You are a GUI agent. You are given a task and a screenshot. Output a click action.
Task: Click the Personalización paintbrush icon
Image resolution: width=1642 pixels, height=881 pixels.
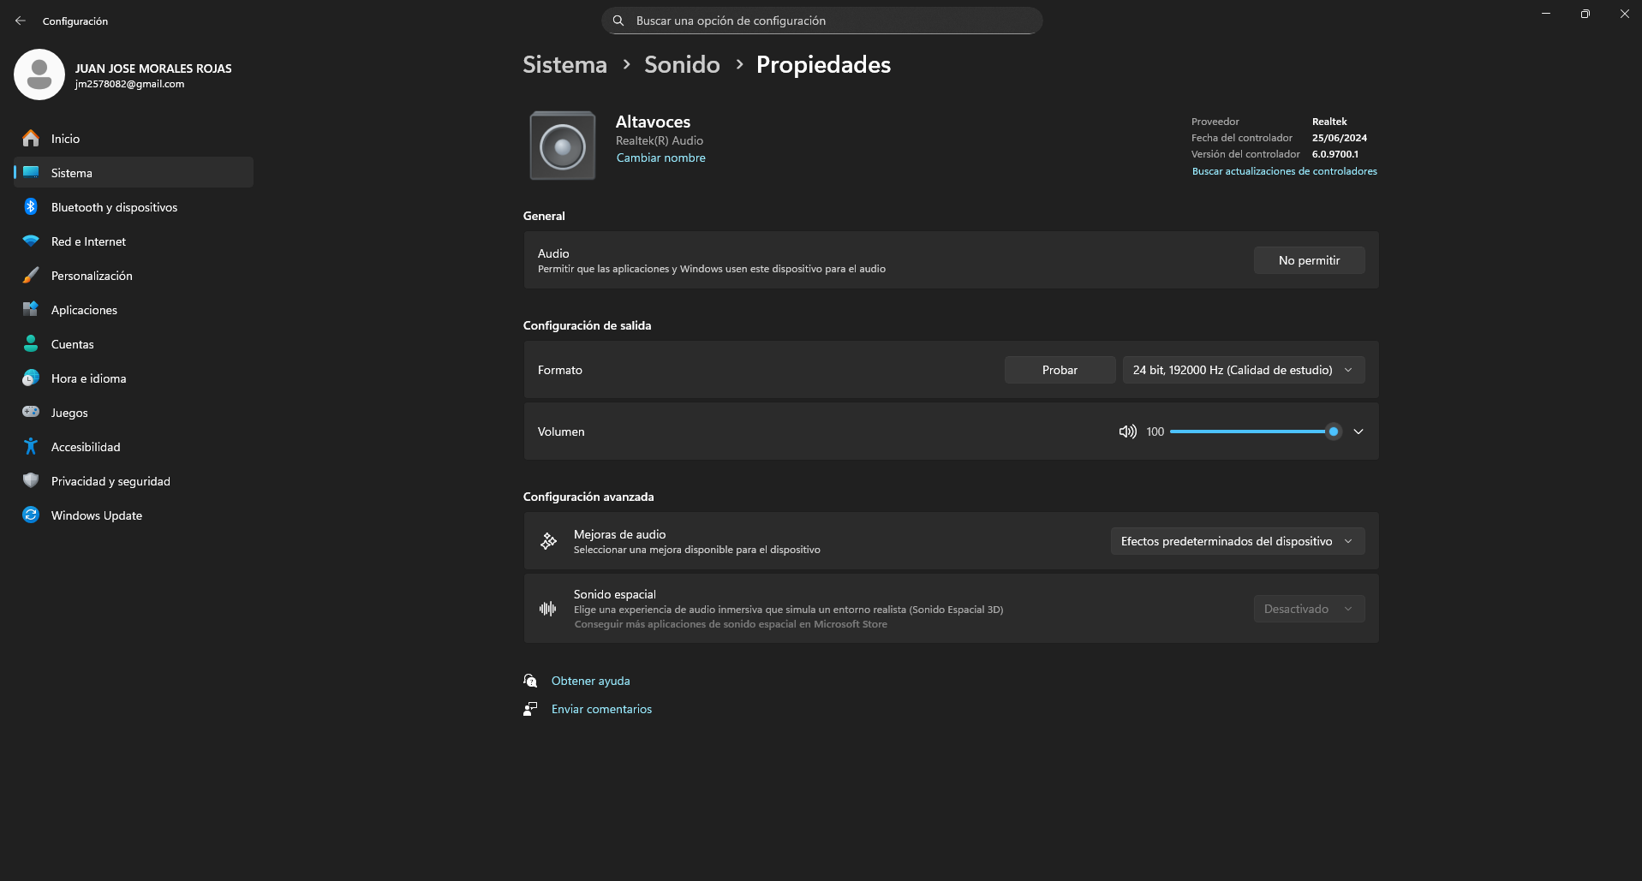[31, 275]
